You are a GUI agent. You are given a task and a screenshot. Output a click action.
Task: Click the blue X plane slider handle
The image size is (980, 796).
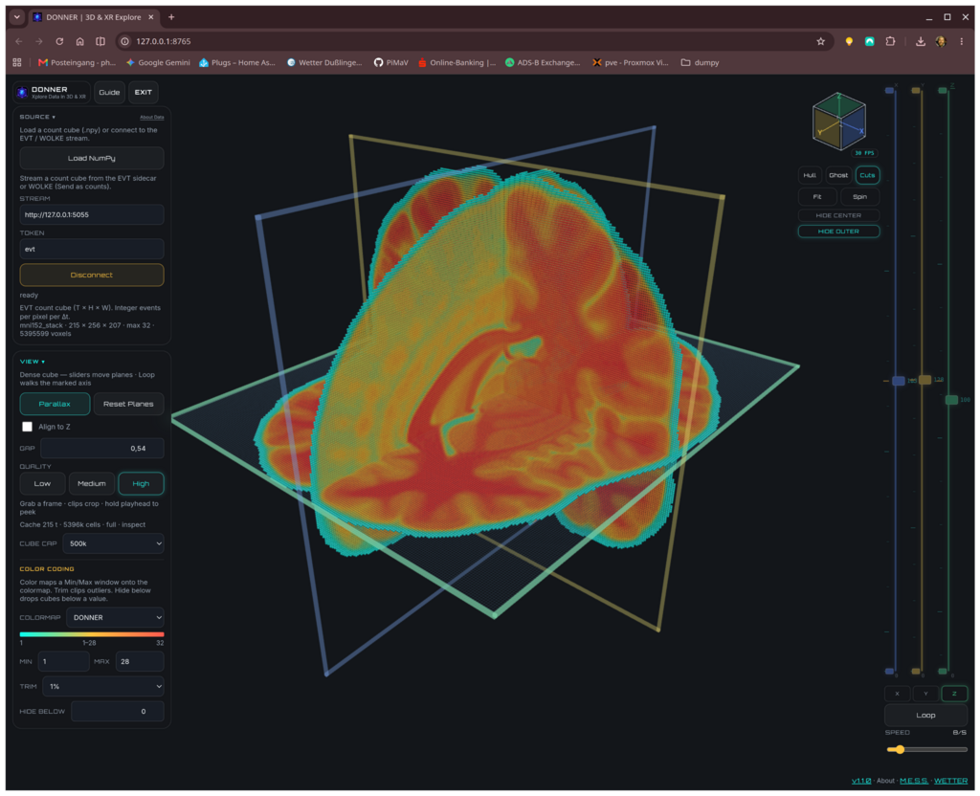pyautogui.click(x=898, y=381)
